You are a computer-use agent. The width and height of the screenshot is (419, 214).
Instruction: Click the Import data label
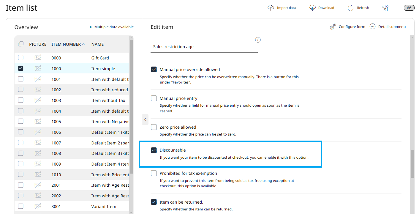pyautogui.click(x=286, y=8)
